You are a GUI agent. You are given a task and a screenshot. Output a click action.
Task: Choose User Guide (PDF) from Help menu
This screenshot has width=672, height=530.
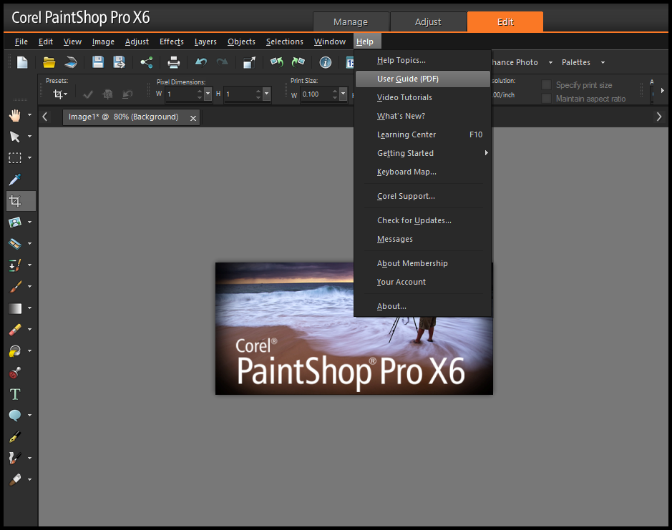tap(422, 79)
